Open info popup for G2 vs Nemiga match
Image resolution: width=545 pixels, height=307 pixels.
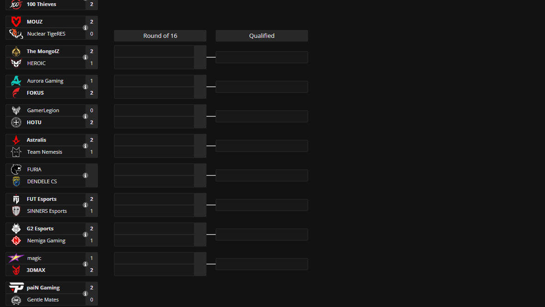pos(85,235)
